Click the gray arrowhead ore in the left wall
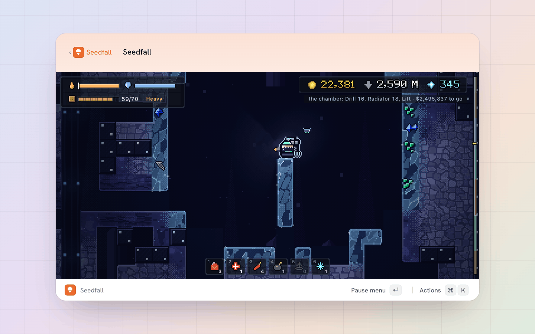Image resolution: width=535 pixels, height=334 pixels. 160,166
